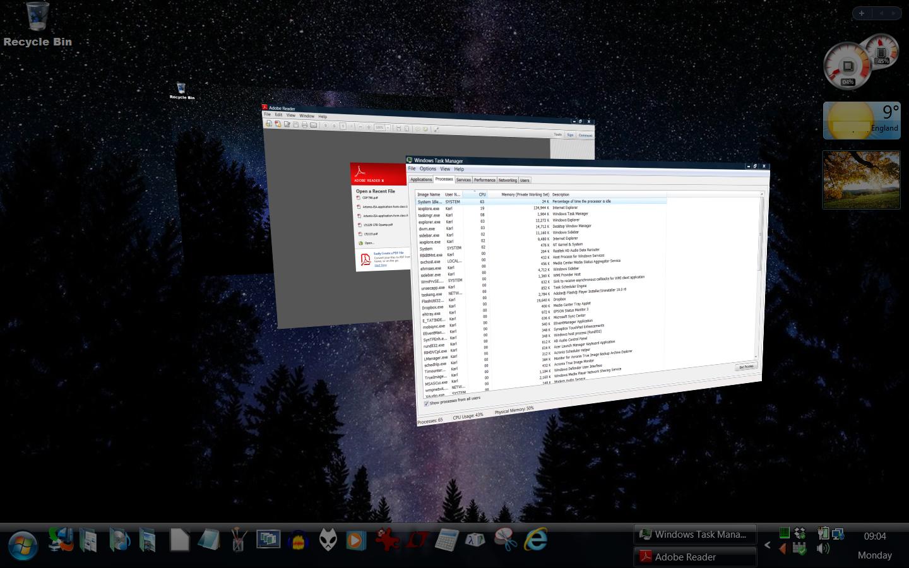
Task: Click the Switch between windows icon
Action: [268, 539]
